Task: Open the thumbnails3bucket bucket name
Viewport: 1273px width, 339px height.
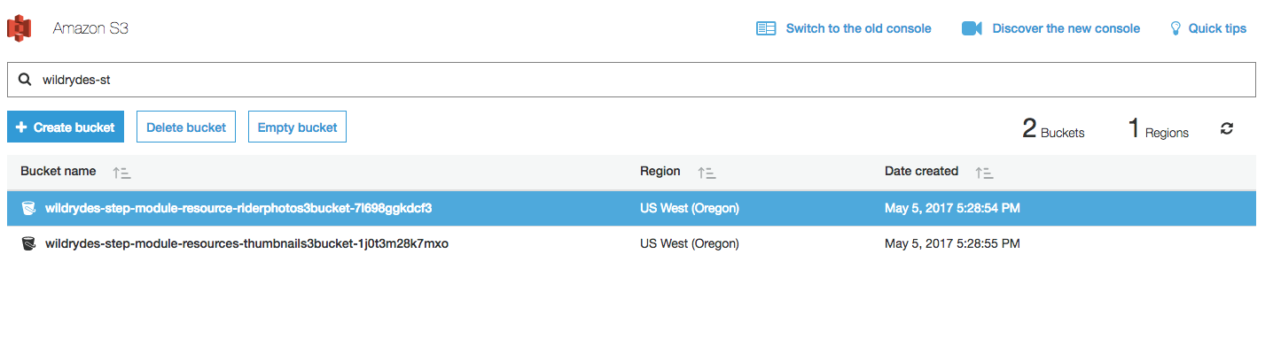Action: tap(246, 243)
